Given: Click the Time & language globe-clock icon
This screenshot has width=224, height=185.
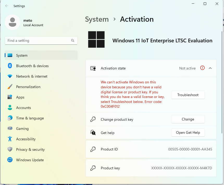Looking at the screenshot, I should pos(10,118).
